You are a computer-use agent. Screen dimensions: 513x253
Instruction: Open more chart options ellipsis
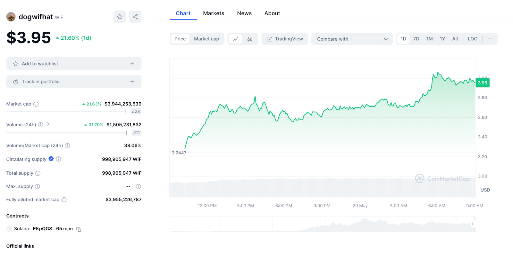coord(490,39)
